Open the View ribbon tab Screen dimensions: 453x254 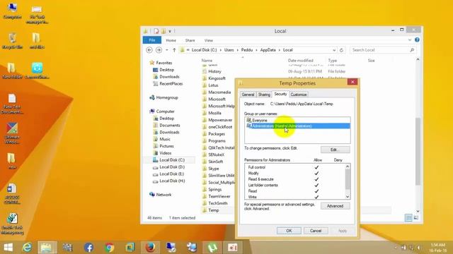[208, 40]
